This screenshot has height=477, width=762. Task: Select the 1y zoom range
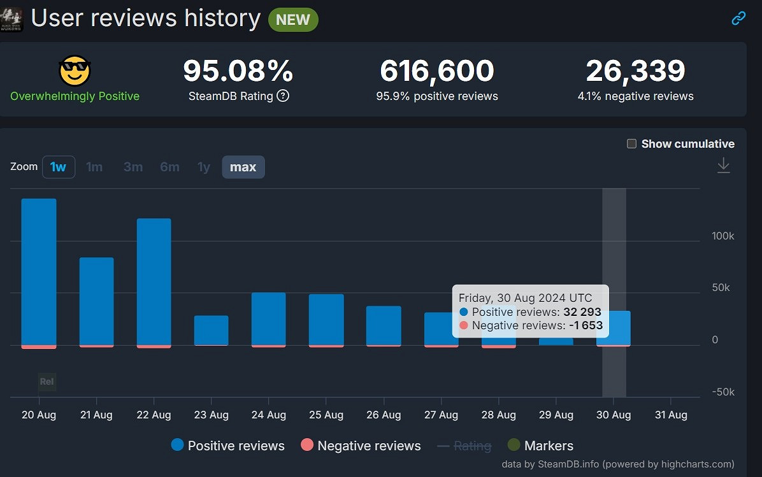pos(203,167)
